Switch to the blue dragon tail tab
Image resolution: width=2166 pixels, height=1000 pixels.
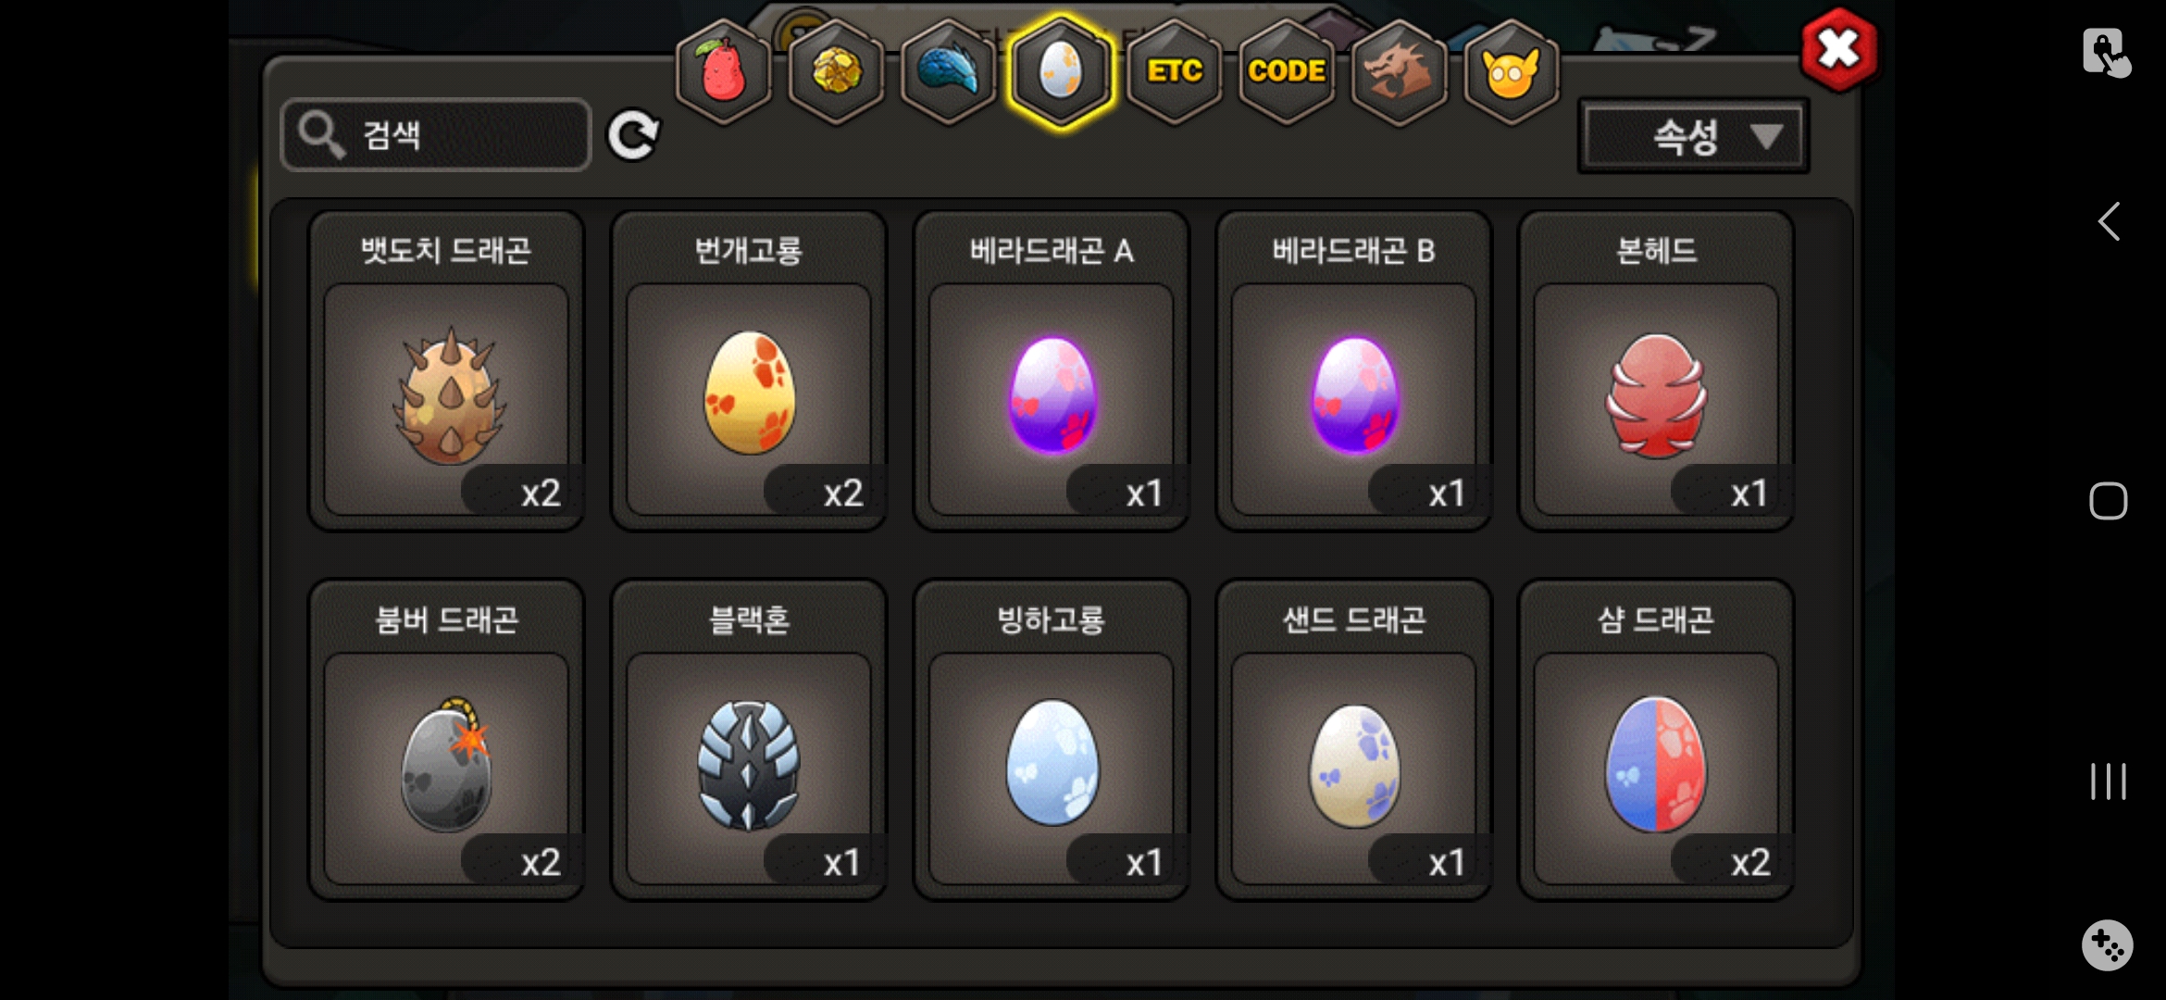coord(948,71)
